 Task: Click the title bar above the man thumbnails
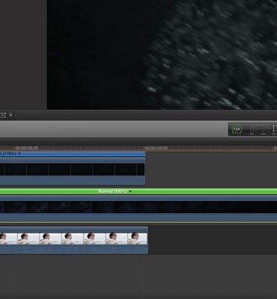pos(74,229)
